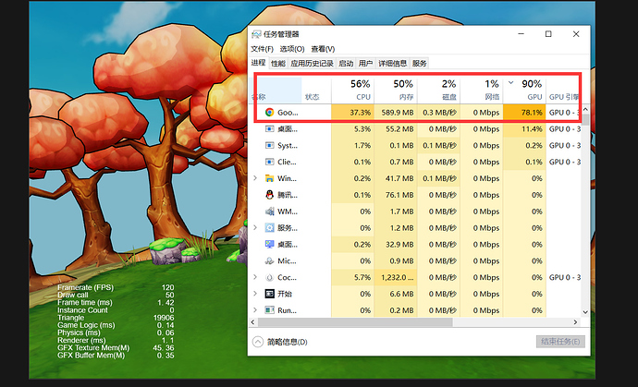Select the 进程 tab
638x387 pixels.
pyautogui.click(x=258, y=63)
